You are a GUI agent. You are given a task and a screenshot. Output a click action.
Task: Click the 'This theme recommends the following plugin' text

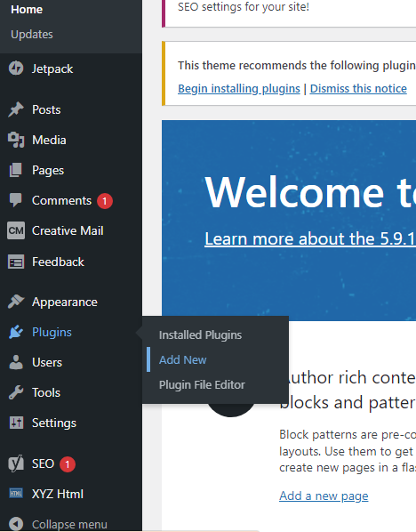pyautogui.click(x=297, y=66)
